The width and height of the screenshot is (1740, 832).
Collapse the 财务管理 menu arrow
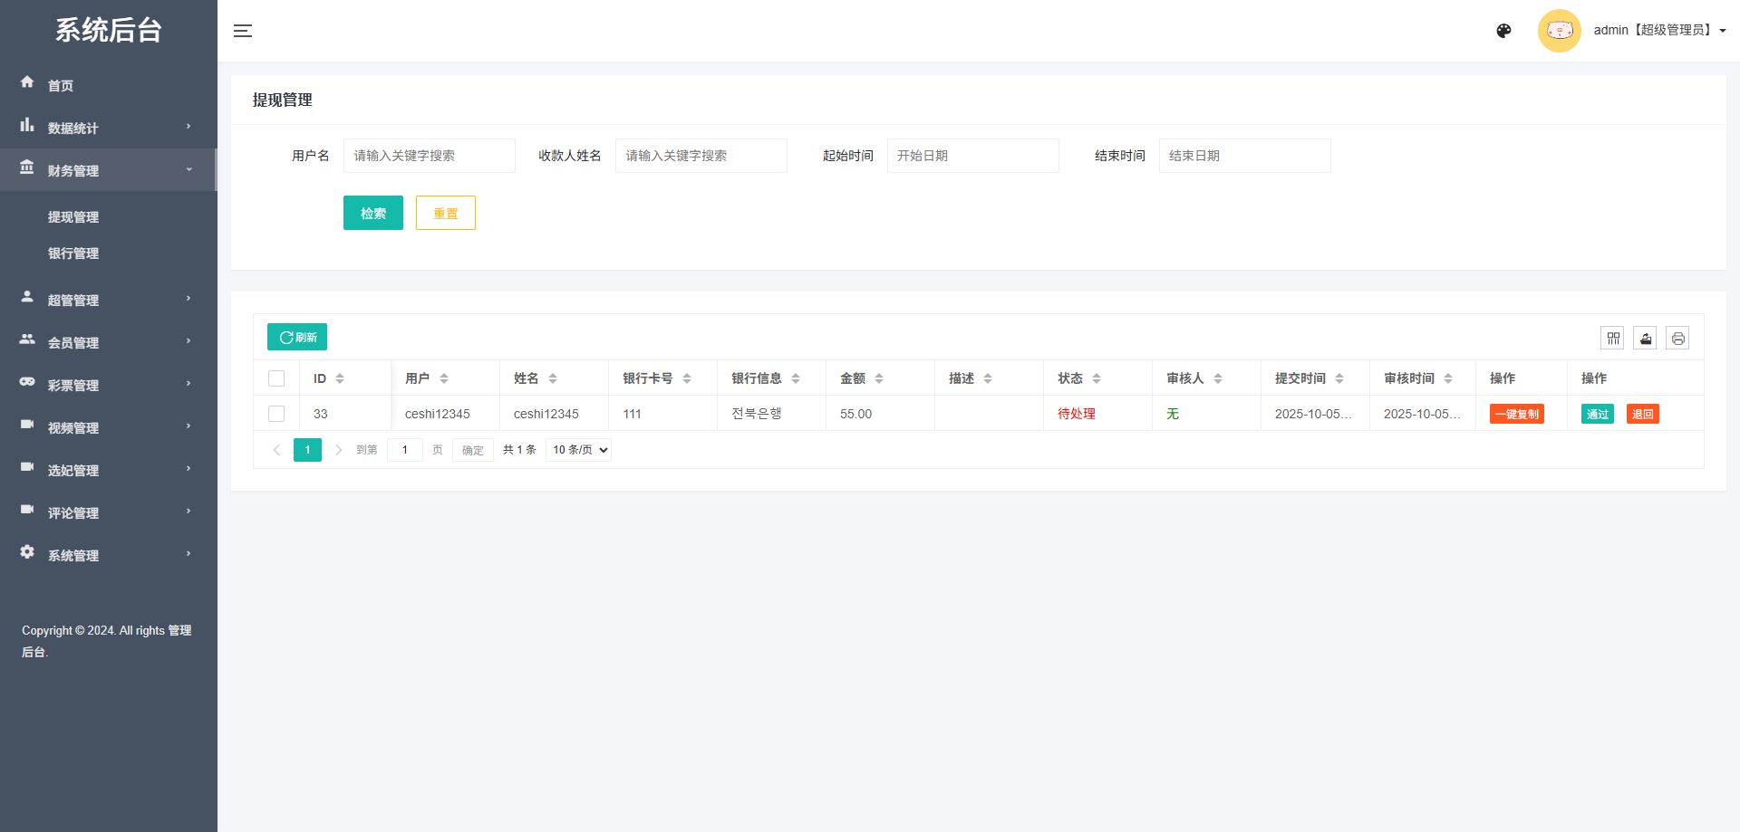tap(188, 168)
